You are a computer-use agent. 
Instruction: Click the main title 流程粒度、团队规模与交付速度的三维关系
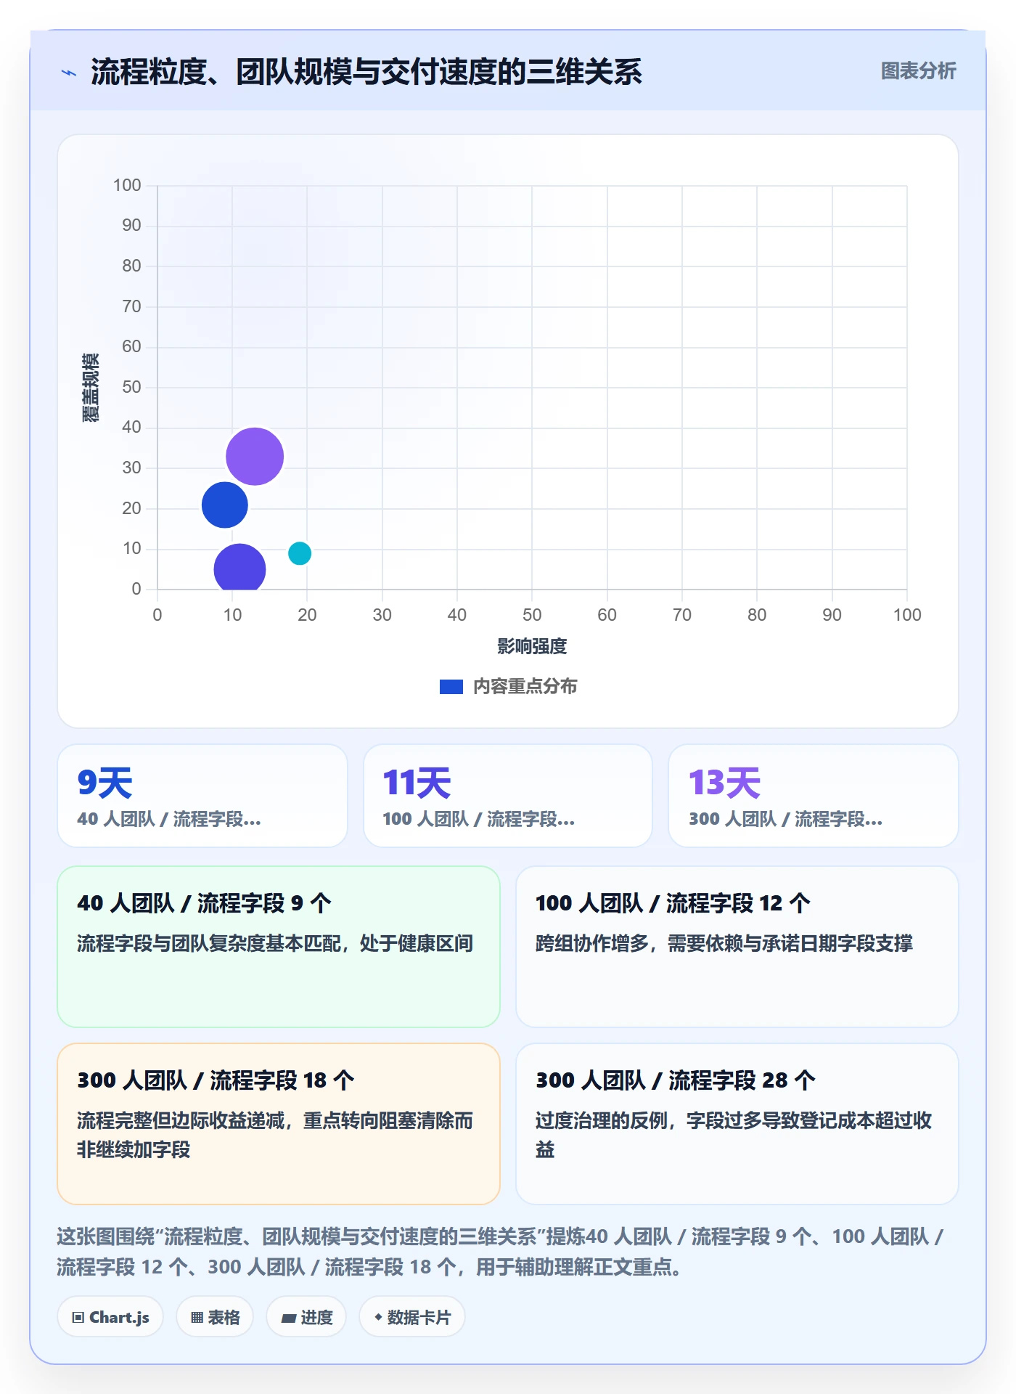(366, 72)
